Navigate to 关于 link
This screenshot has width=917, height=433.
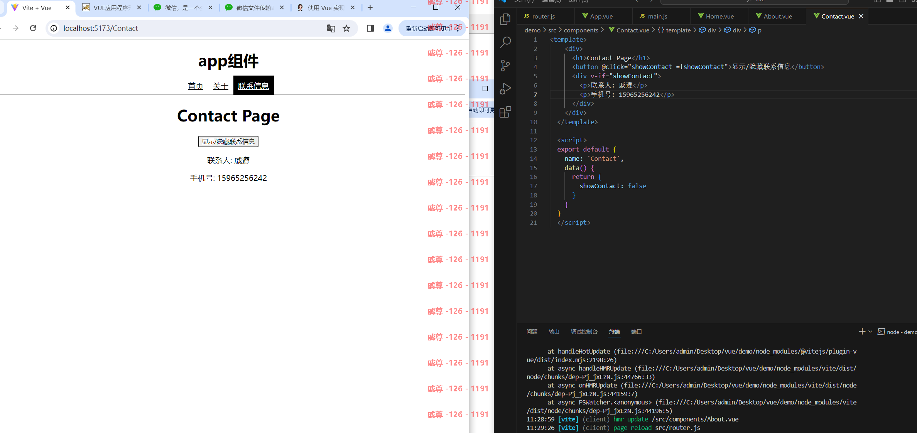221,86
